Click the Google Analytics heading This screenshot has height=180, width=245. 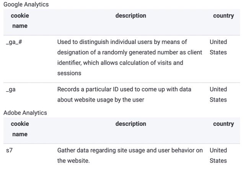pyautogui.click(x=26, y=4)
